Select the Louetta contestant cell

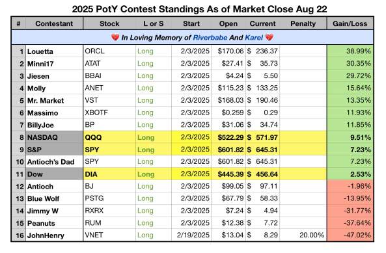coord(54,51)
